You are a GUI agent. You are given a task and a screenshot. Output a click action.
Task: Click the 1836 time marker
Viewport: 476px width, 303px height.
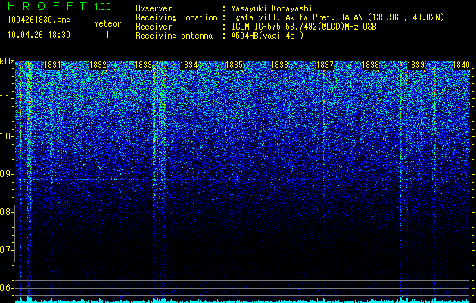pos(279,65)
